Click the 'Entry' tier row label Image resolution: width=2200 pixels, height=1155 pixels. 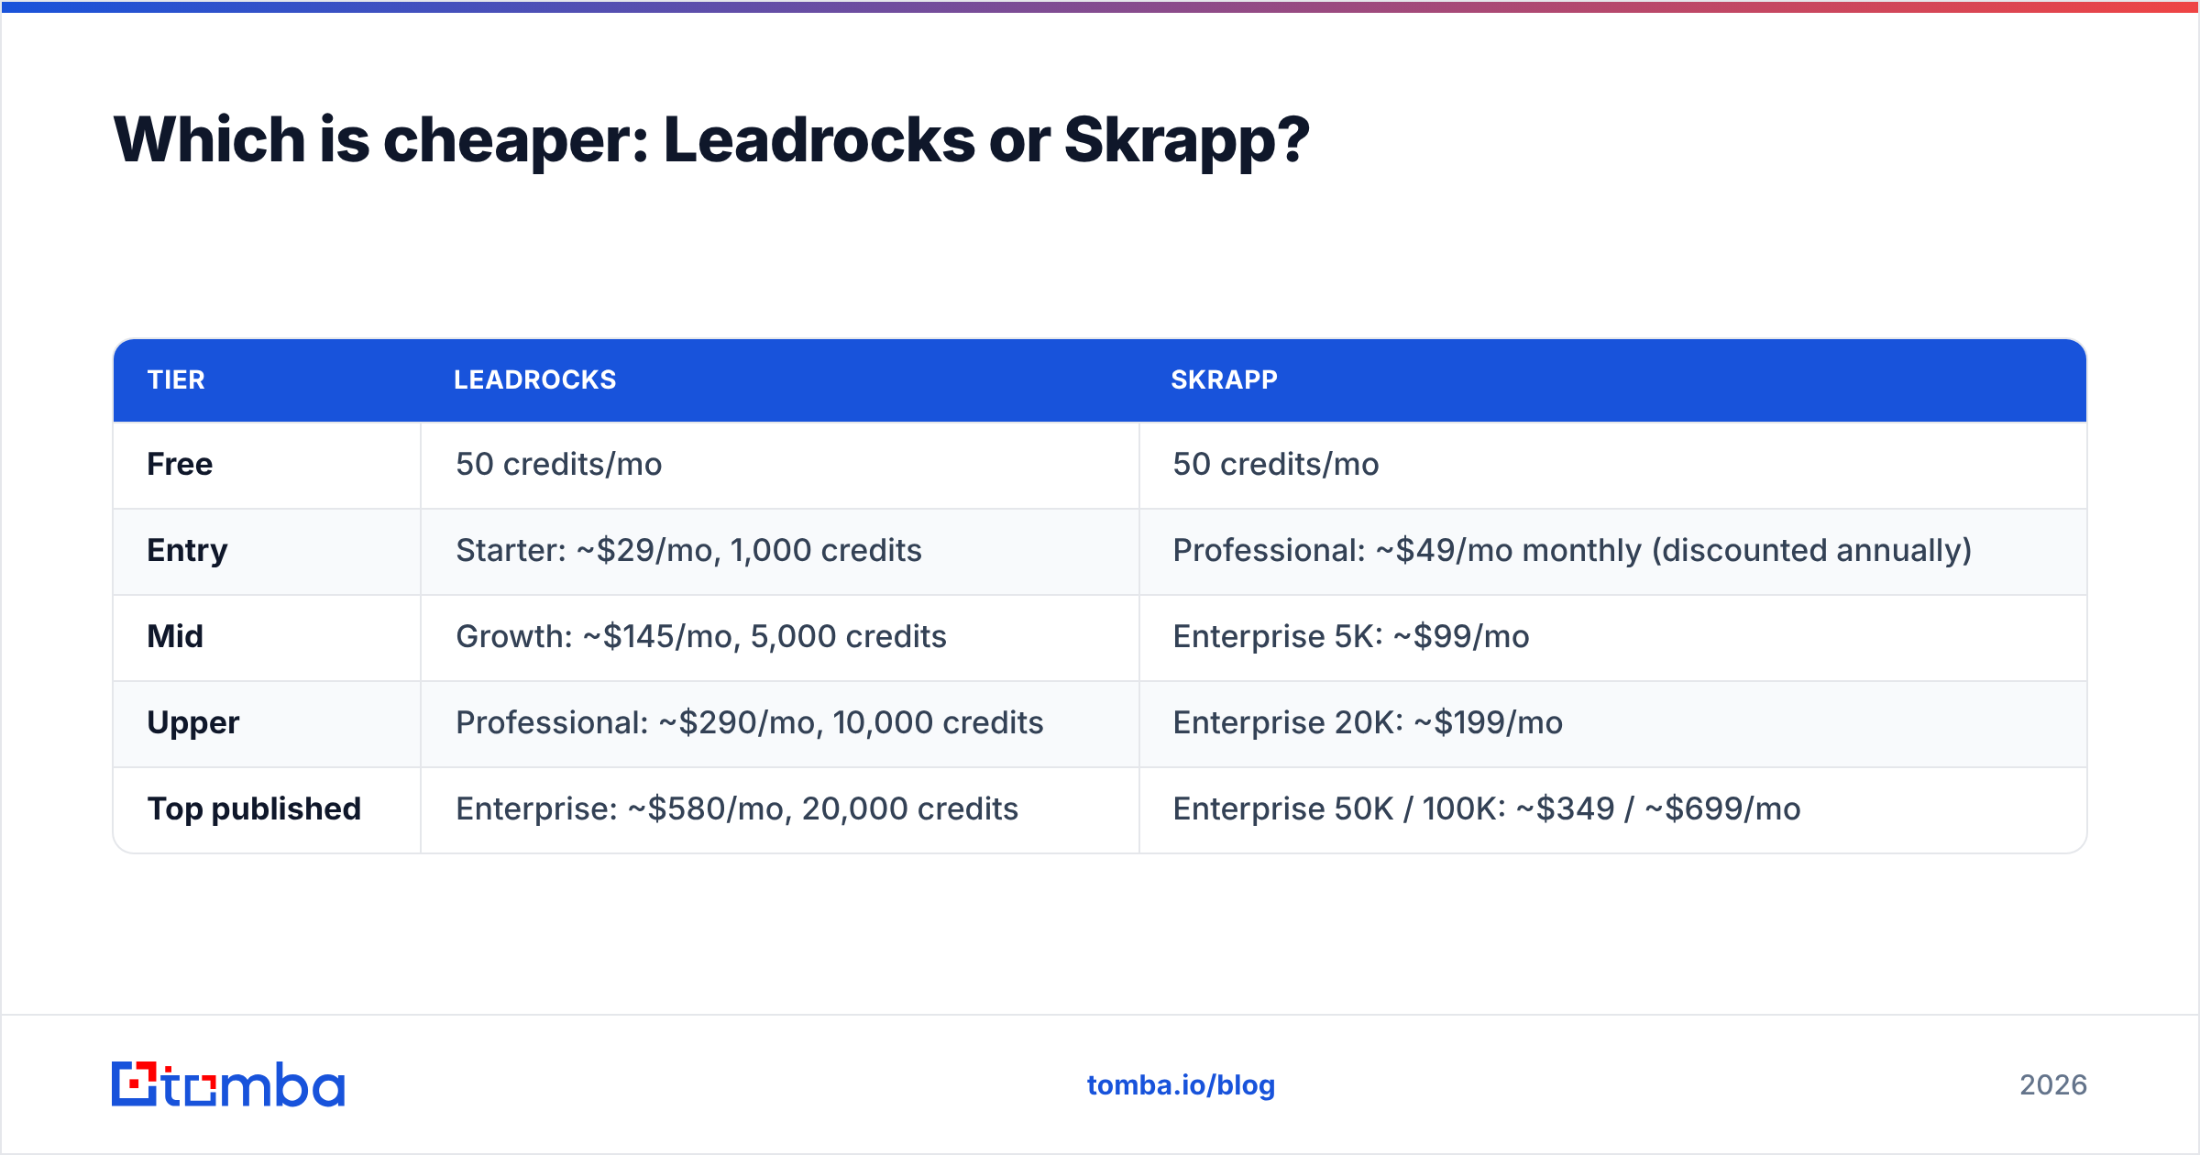(x=187, y=550)
